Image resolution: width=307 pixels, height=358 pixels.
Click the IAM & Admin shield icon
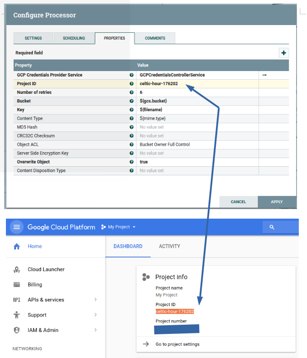[x=17, y=330]
